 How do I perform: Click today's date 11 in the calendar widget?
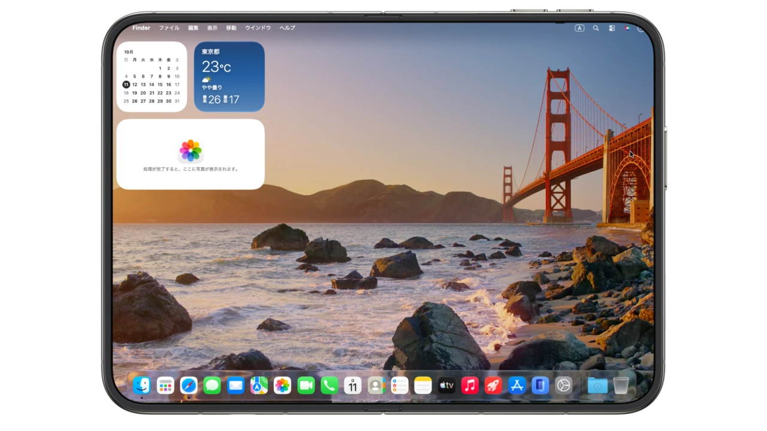pyautogui.click(x=126, y=84)
